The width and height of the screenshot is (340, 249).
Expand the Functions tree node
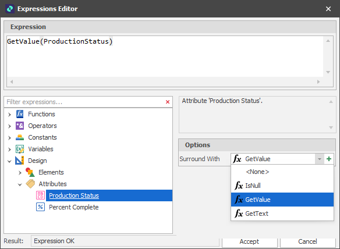(9, 115)
